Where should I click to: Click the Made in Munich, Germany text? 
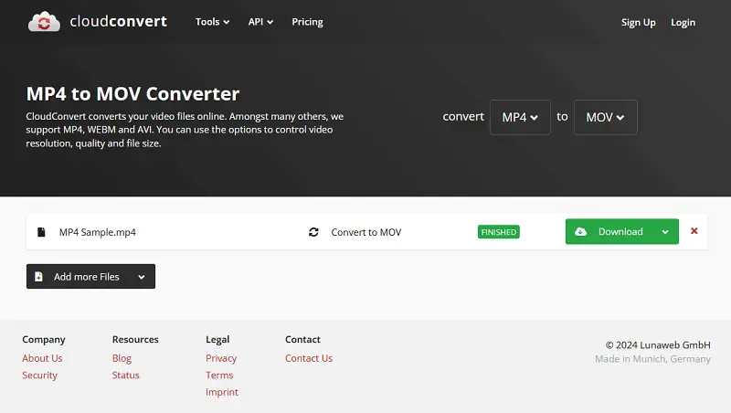(652, 359)
